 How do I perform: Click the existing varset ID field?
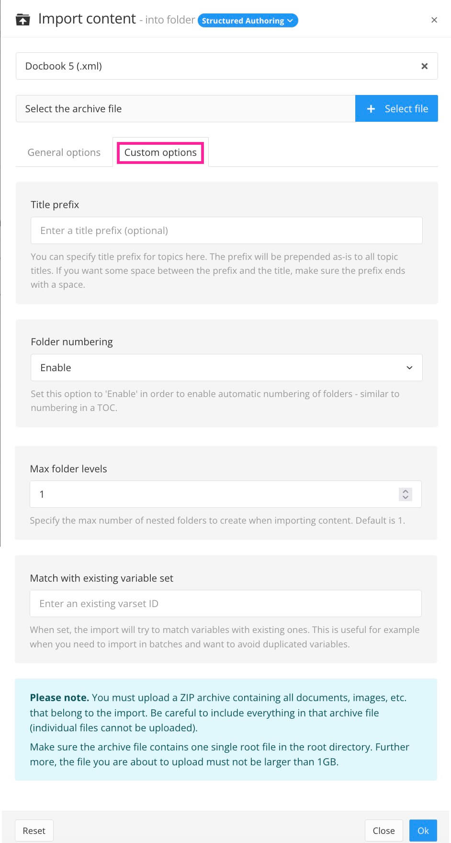coord(225,604)
